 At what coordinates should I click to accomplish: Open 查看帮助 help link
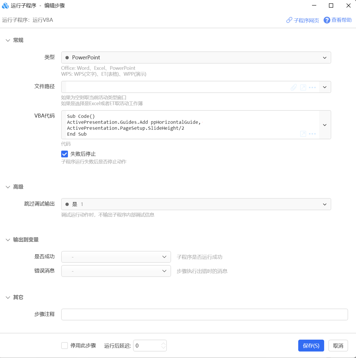click(341, 20)
